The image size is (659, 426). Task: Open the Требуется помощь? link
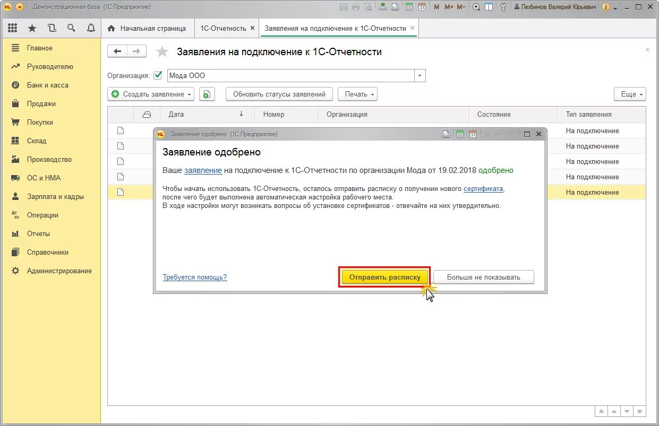195,277
